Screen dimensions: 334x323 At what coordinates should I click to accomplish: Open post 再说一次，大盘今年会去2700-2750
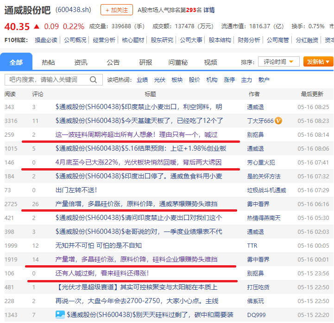click(137, 301)
